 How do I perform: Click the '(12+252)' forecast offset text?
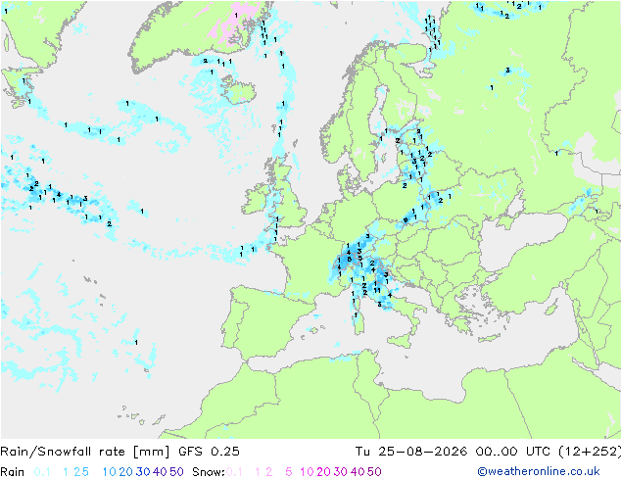point(590,452)
